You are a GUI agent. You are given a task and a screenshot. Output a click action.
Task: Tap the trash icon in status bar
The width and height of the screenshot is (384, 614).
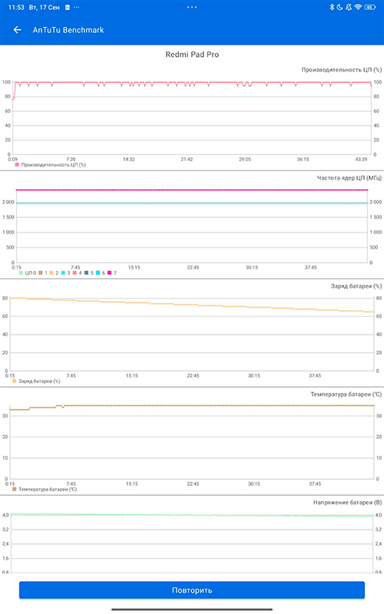coord(68,8)
